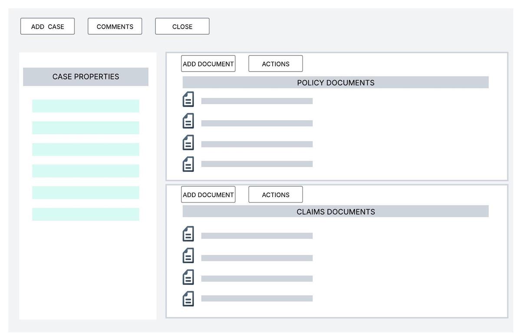Click third document icon in Claims Documents
The height and width of the screenshot is (336, 521).
click(x=188, y=277)
